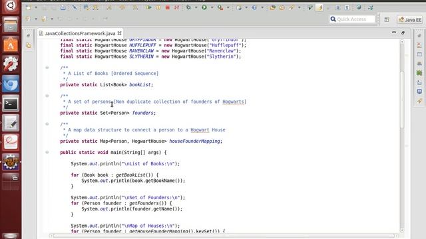Open the Search dropdown arrow
Screen dimensions: 426x239
tap(299, 8)
